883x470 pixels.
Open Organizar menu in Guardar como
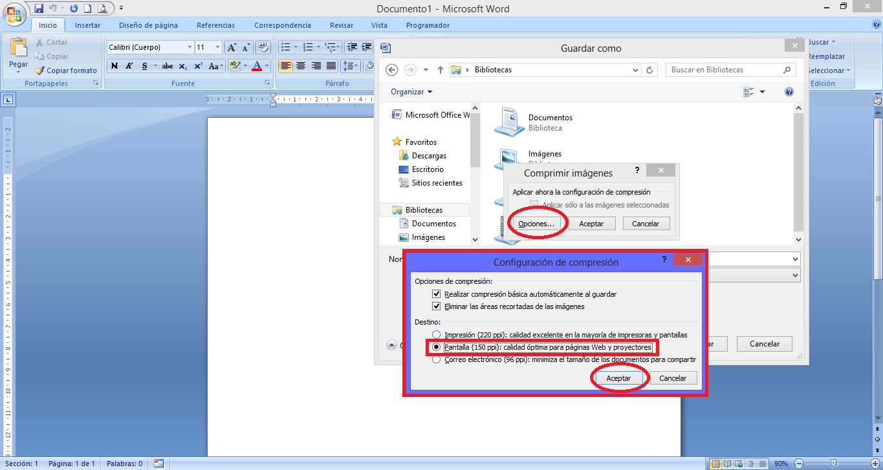click(411, 92)
